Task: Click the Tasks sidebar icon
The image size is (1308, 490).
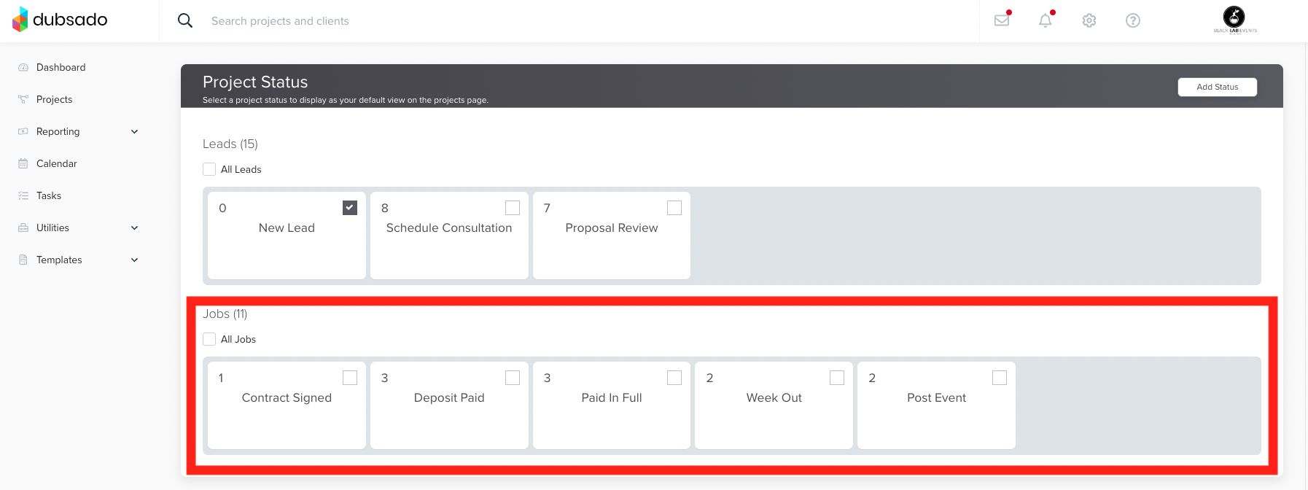Action: tap(23, 195)
